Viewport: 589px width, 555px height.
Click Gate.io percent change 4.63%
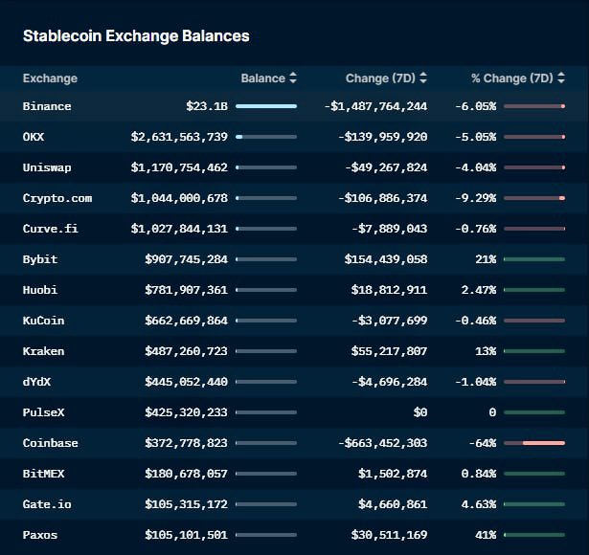pos(479,504)
